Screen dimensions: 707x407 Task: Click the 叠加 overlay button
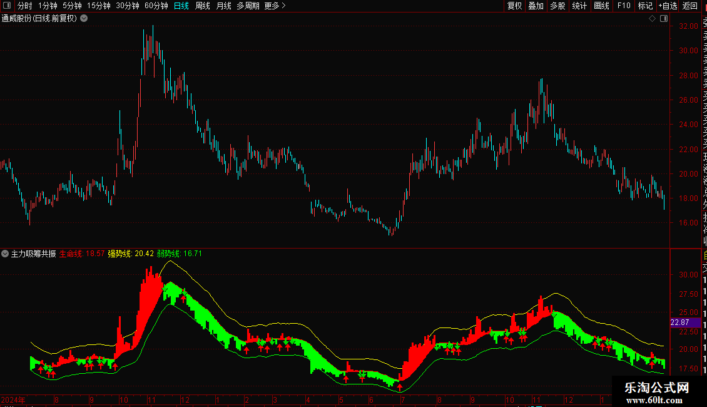coord(536,6)
